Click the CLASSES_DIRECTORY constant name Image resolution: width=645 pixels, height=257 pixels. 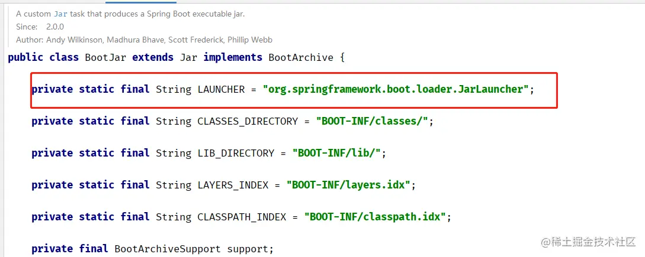pos(248,121)
